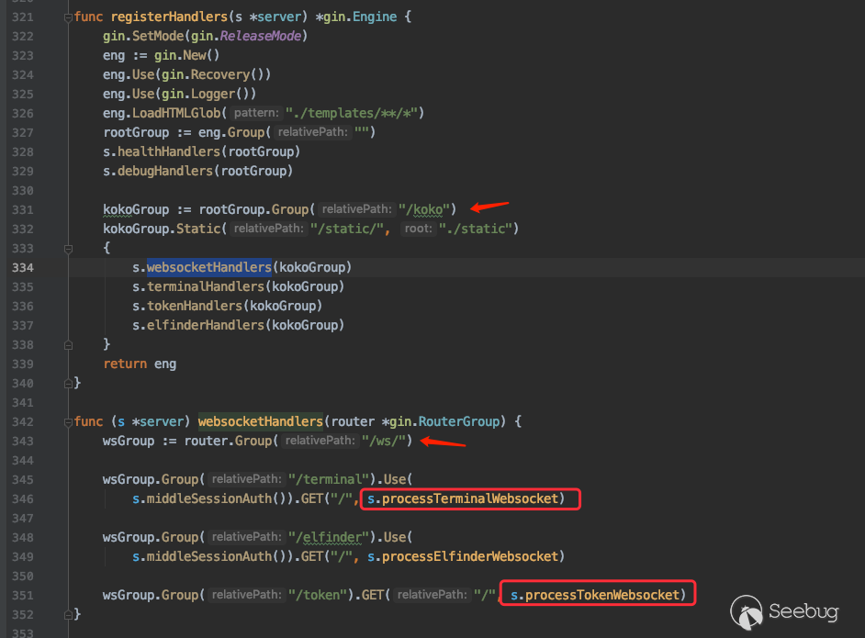Image resolution: width=865 pixels, height=638 pixels.
Task: Click highlighted websocketHandlers call on line 334
Action: point(209,267)
